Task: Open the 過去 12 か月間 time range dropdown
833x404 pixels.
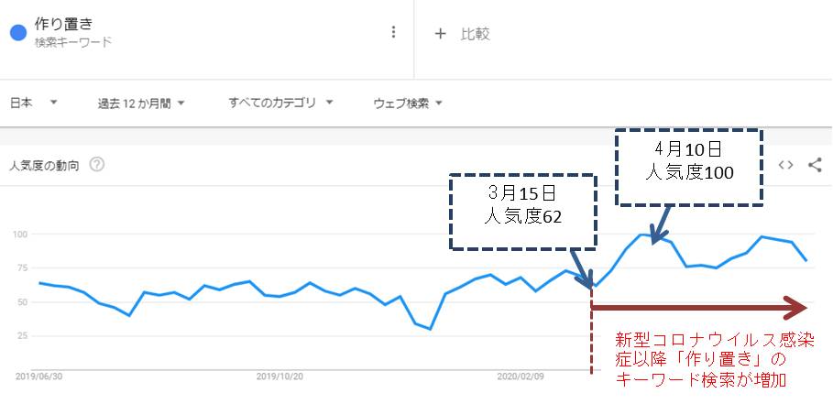Action: [x=141, y=103]
